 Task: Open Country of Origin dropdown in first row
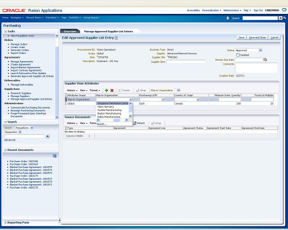pos(198,99)
